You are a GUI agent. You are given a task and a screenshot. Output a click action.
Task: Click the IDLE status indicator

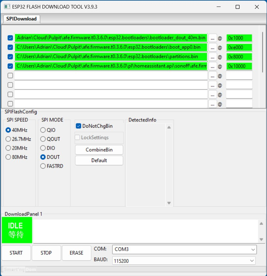pos(17,230)
